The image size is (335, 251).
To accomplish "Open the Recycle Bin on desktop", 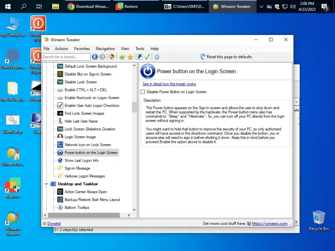I will click(319, 221).
